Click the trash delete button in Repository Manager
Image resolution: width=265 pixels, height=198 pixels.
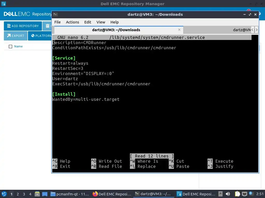coord(47,26)
